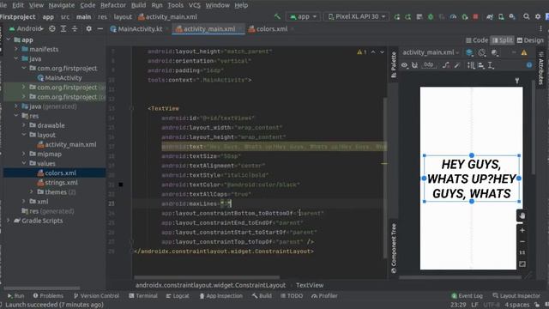Expand the themes (2) node
This screenshot has height=309, width=549.
tap(32, 191)
